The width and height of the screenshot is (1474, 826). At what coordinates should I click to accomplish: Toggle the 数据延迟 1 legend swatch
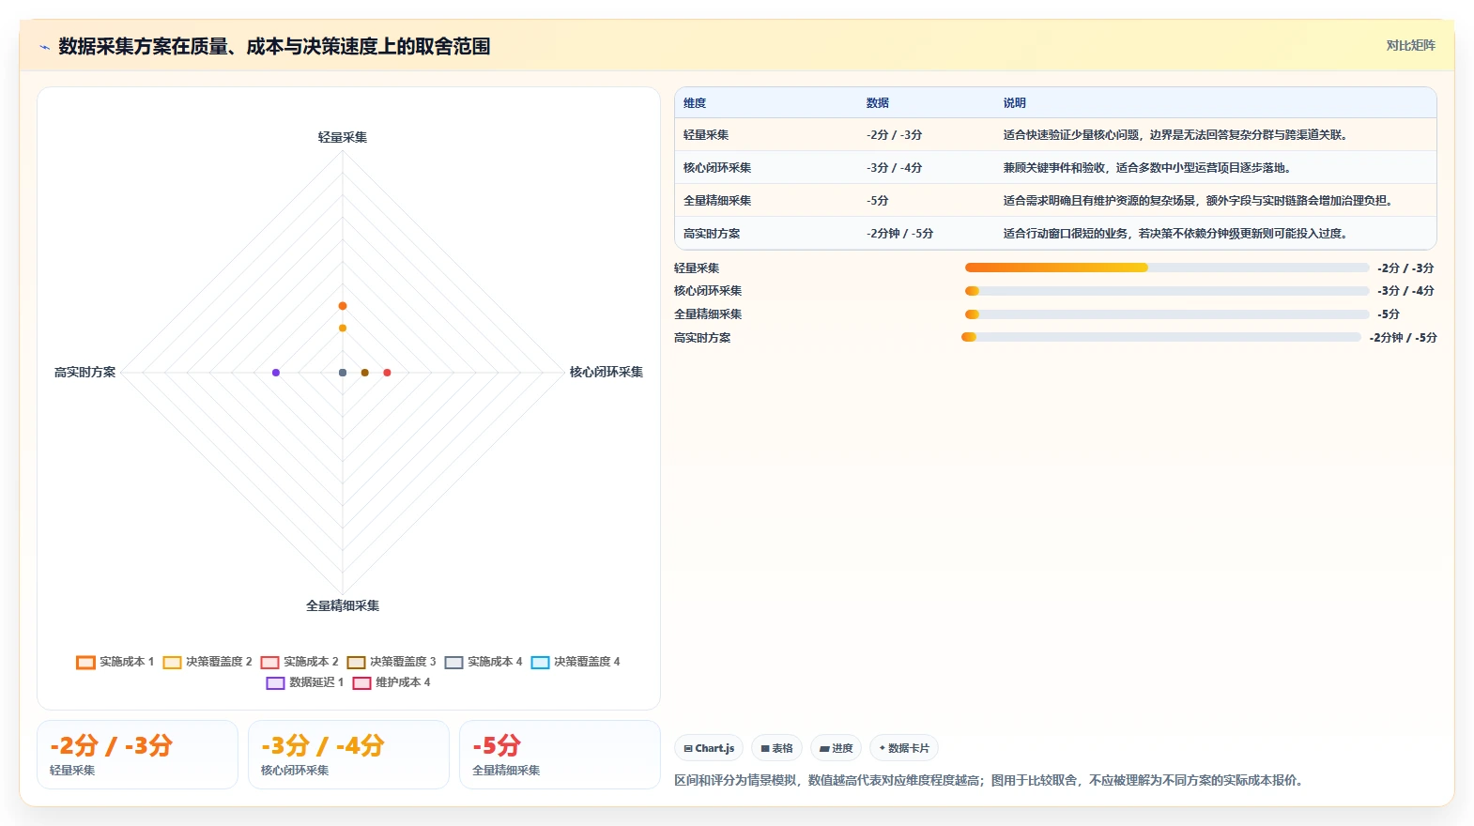coord(275,683)
